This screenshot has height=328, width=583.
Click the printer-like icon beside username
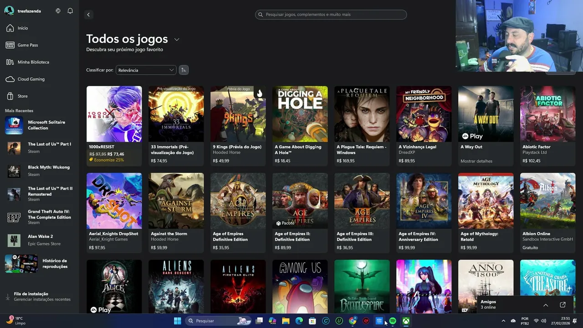(58, 11)
